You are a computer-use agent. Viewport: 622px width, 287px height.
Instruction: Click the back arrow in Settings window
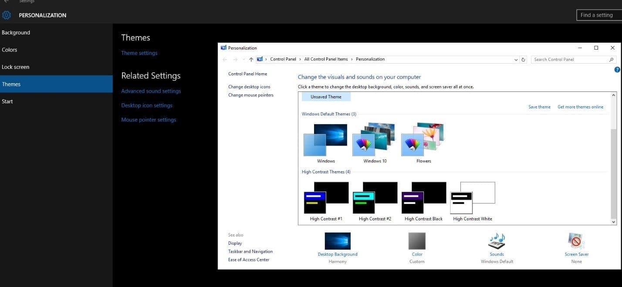pyautogui.click(x=6, y=1)
